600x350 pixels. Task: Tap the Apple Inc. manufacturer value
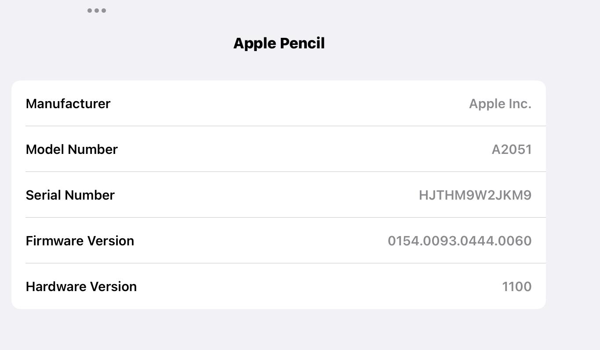pyautogui.click(x=500, y=104)
